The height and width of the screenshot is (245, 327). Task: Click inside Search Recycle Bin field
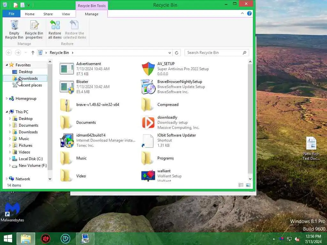click(x=217, y=53)
